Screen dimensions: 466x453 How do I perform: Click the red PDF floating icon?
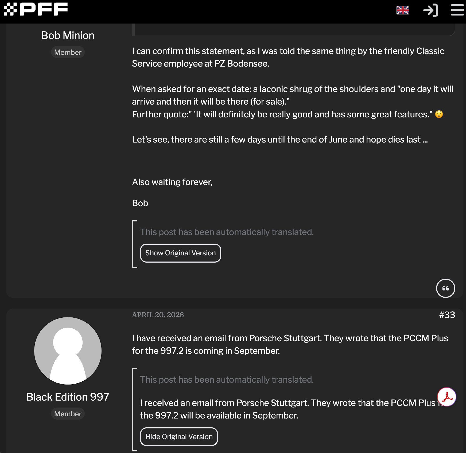(446, 397)
